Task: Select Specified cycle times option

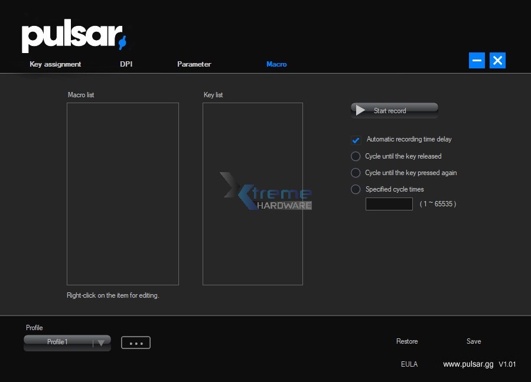Action: click(356, 189)
